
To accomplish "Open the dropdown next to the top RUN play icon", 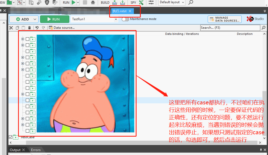I will pyautogui.click(x=78, y=3).
